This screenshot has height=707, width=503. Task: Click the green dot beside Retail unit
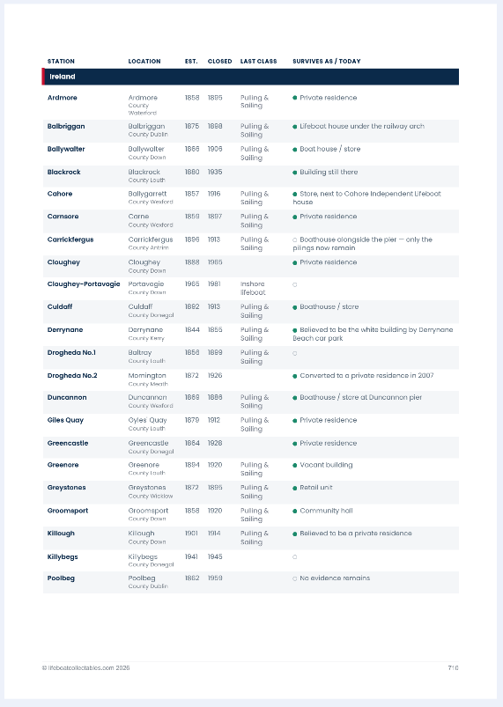(x=294, y=488)
